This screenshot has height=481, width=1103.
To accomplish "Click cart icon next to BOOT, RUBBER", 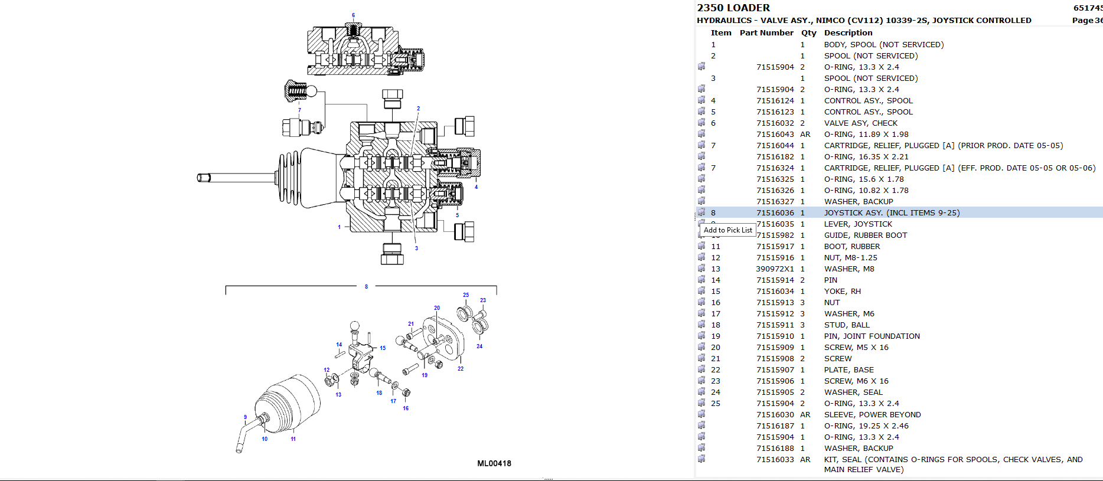I will pyautogui.click(x=701, y=246).
